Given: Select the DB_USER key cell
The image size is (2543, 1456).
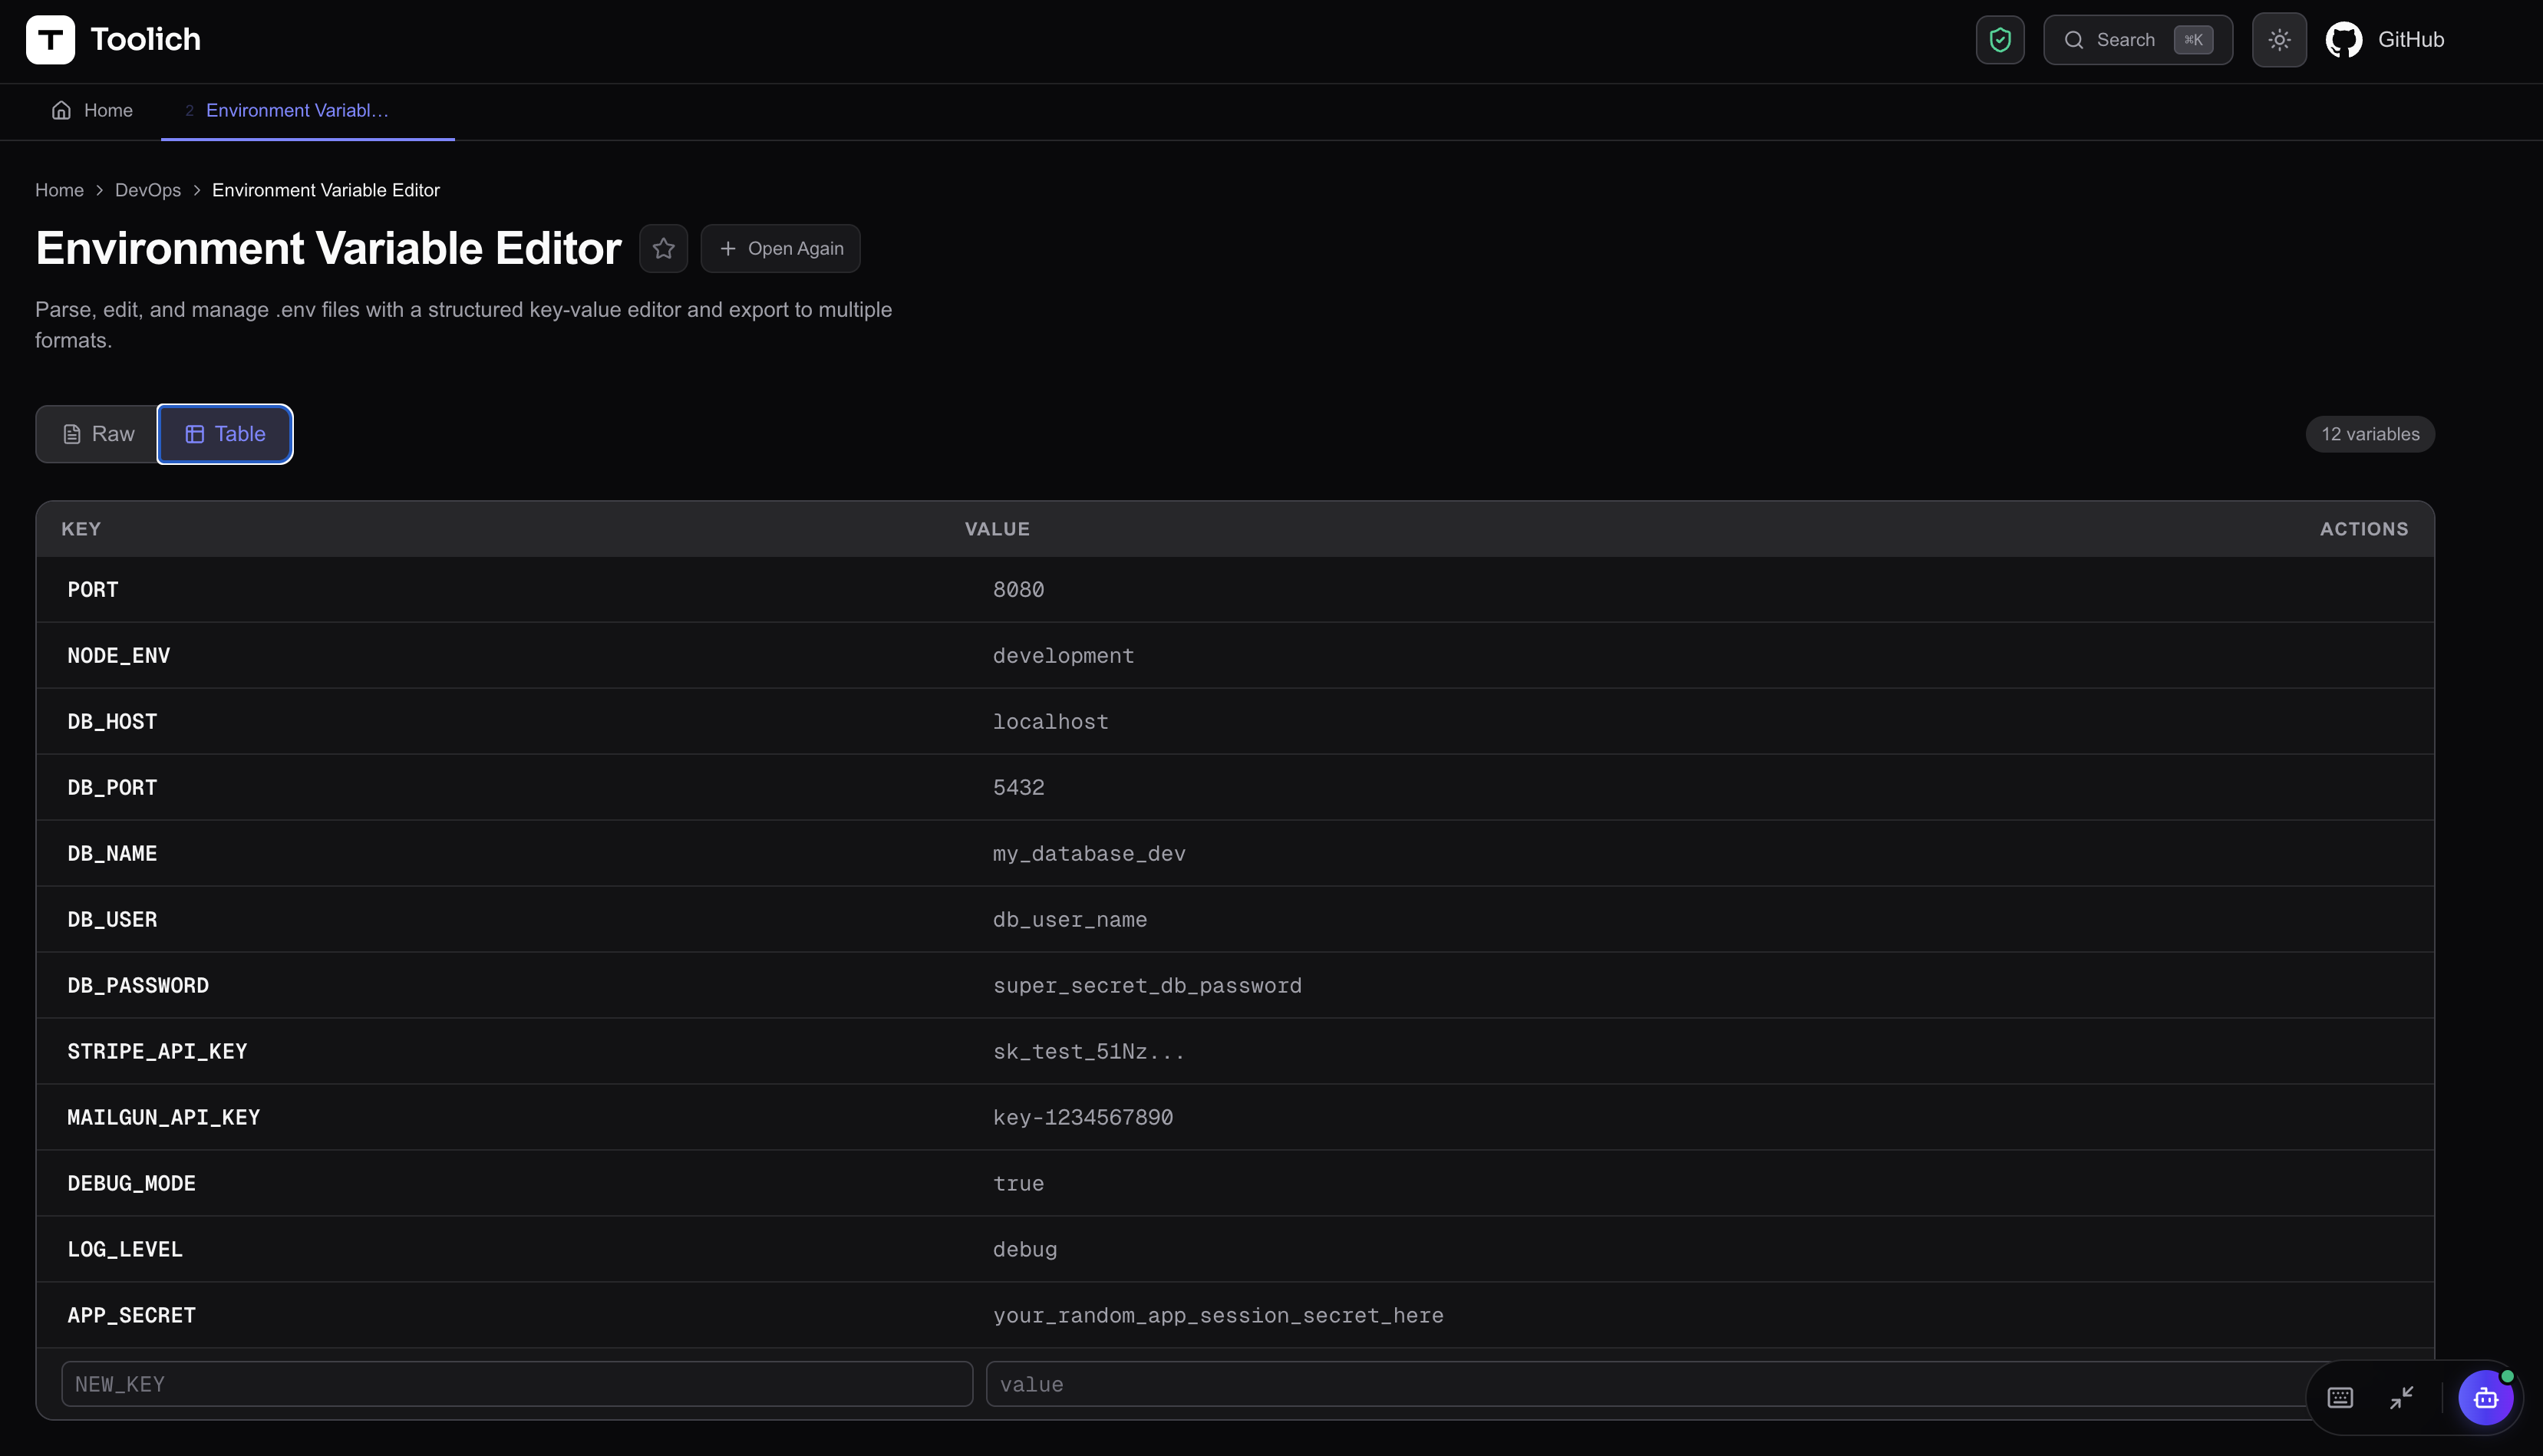Looking at the screenshot, I should 112,920.
